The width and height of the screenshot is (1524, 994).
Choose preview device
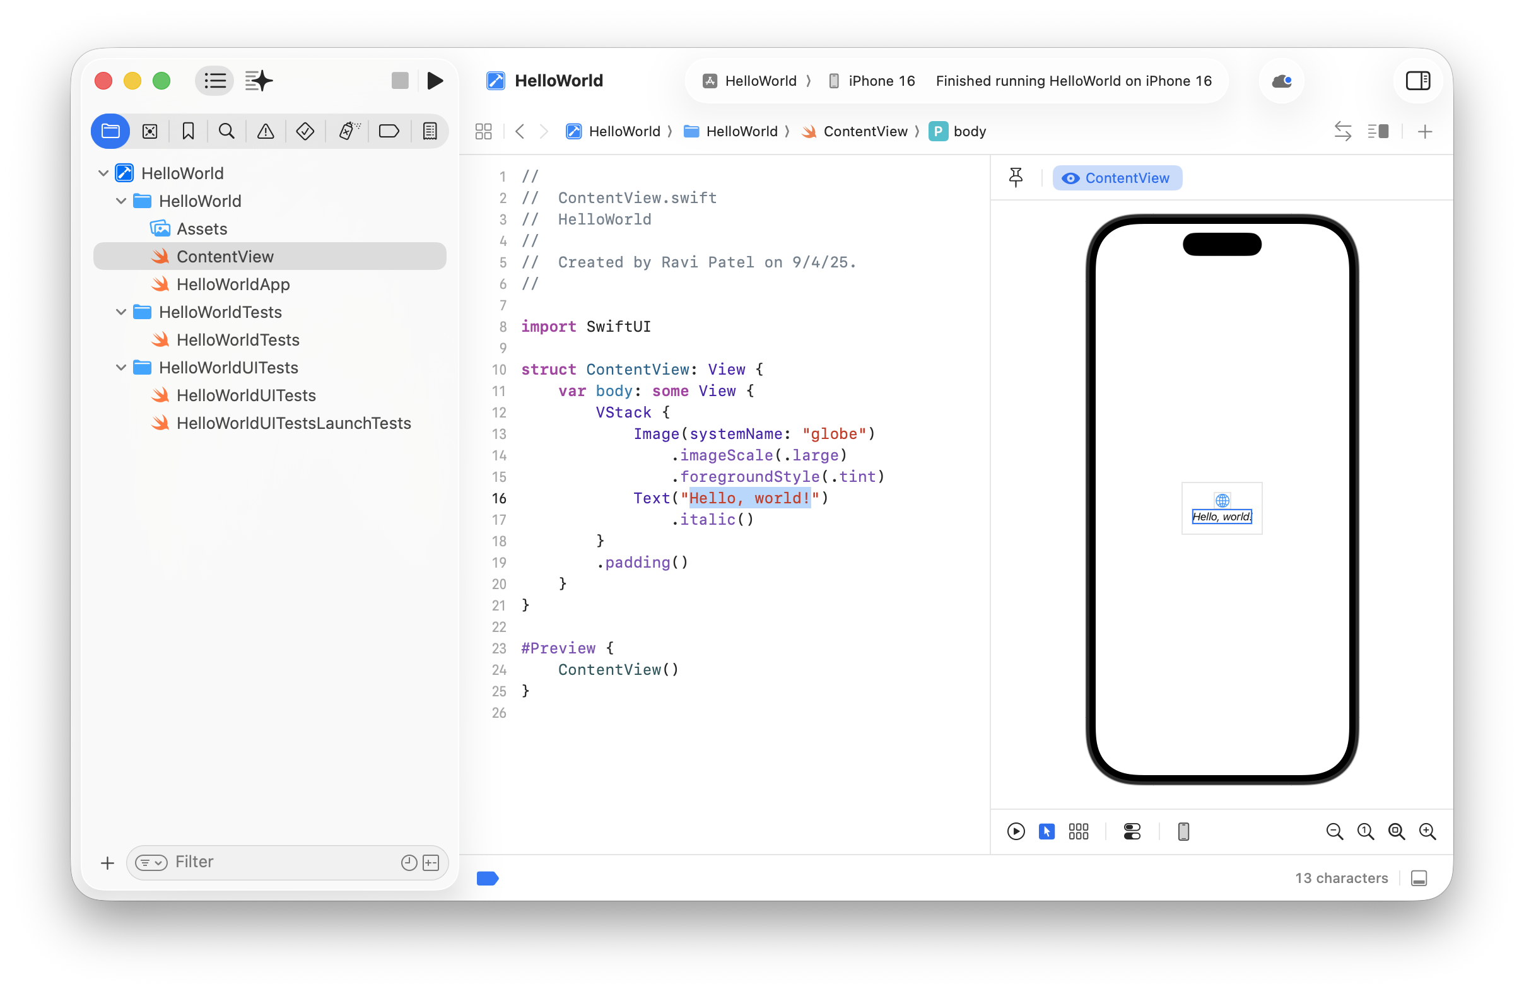(1183, 831)
